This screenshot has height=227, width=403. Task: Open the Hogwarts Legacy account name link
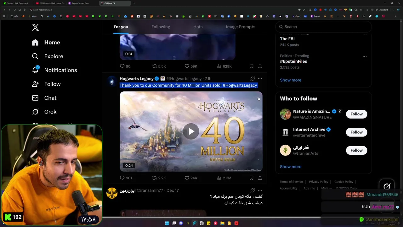(136, 79)
